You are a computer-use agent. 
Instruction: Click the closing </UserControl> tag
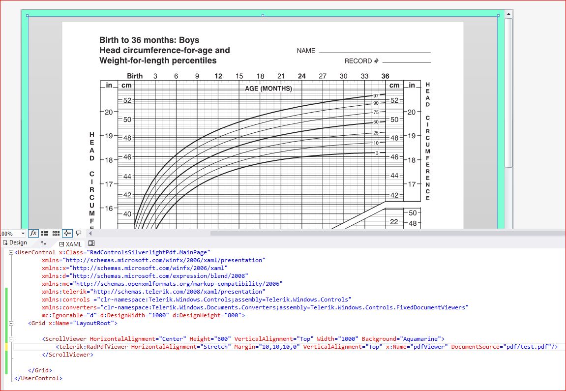(38, 378)
